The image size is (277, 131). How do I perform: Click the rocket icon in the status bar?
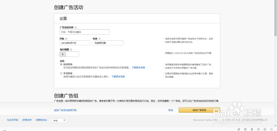pyautogui.click(x=239, y=129)
